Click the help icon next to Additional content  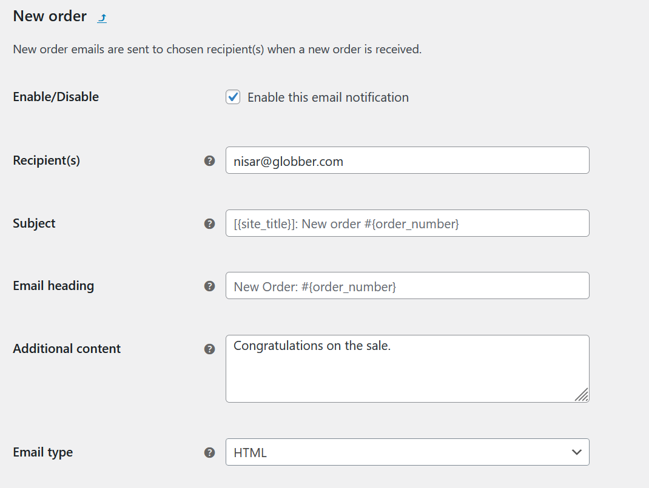tap(209, 349)
